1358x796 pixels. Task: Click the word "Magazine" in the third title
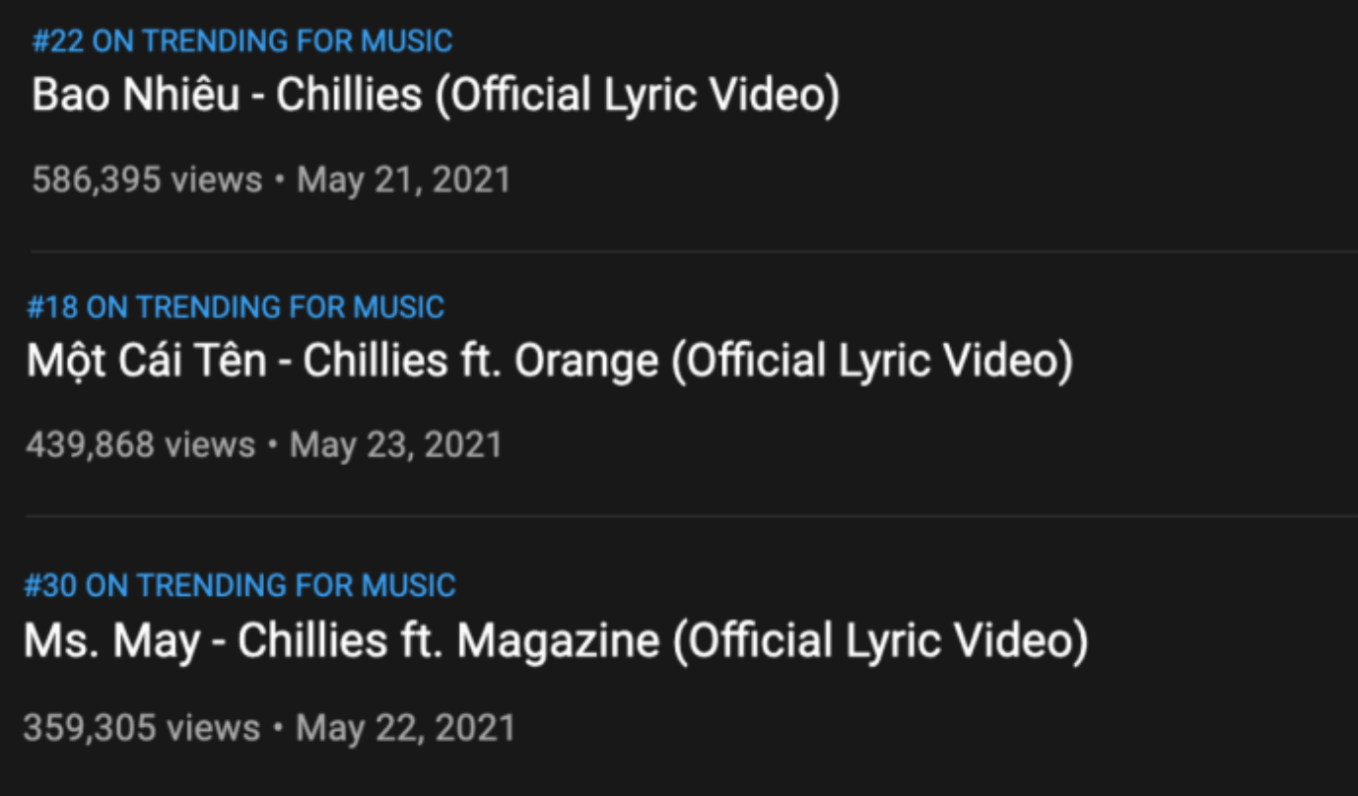click(558, 642)
